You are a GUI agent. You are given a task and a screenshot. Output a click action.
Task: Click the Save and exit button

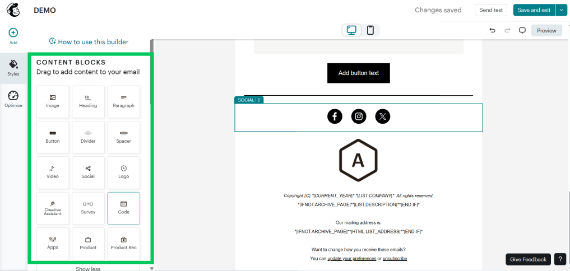[534, 10]
